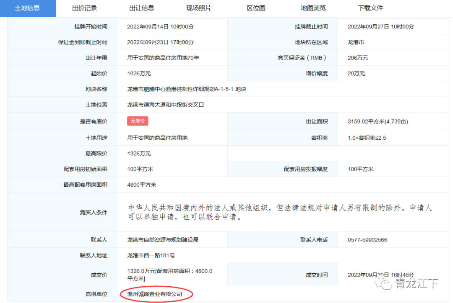The image size is (453, 303).
Task: Select the winner name 温州诚晟置业有限公司
Action: tap(155, 294)
